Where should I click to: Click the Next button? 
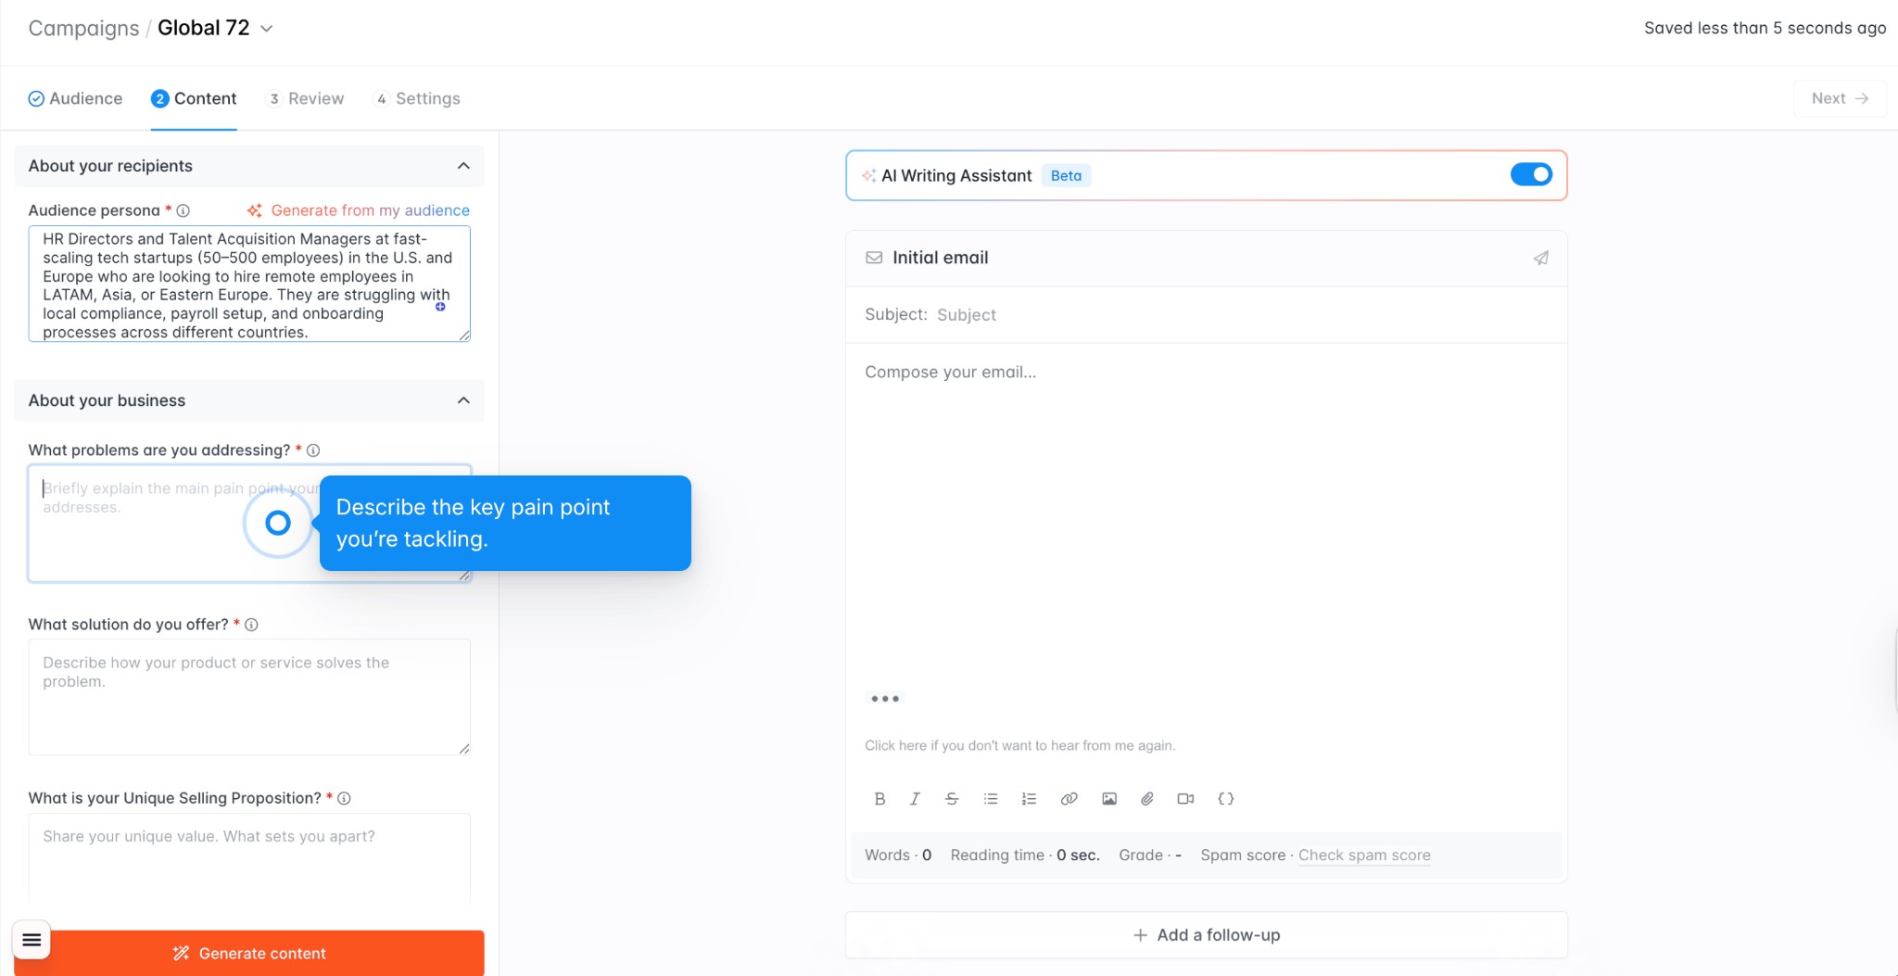click(1840, 98)
